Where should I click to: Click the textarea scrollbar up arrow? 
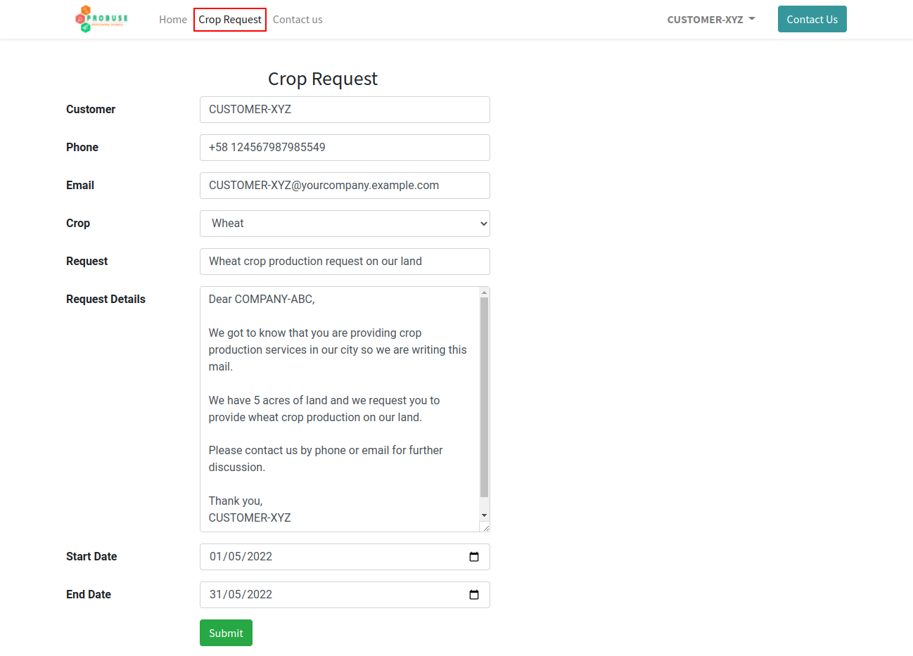[x=484, y=292]
